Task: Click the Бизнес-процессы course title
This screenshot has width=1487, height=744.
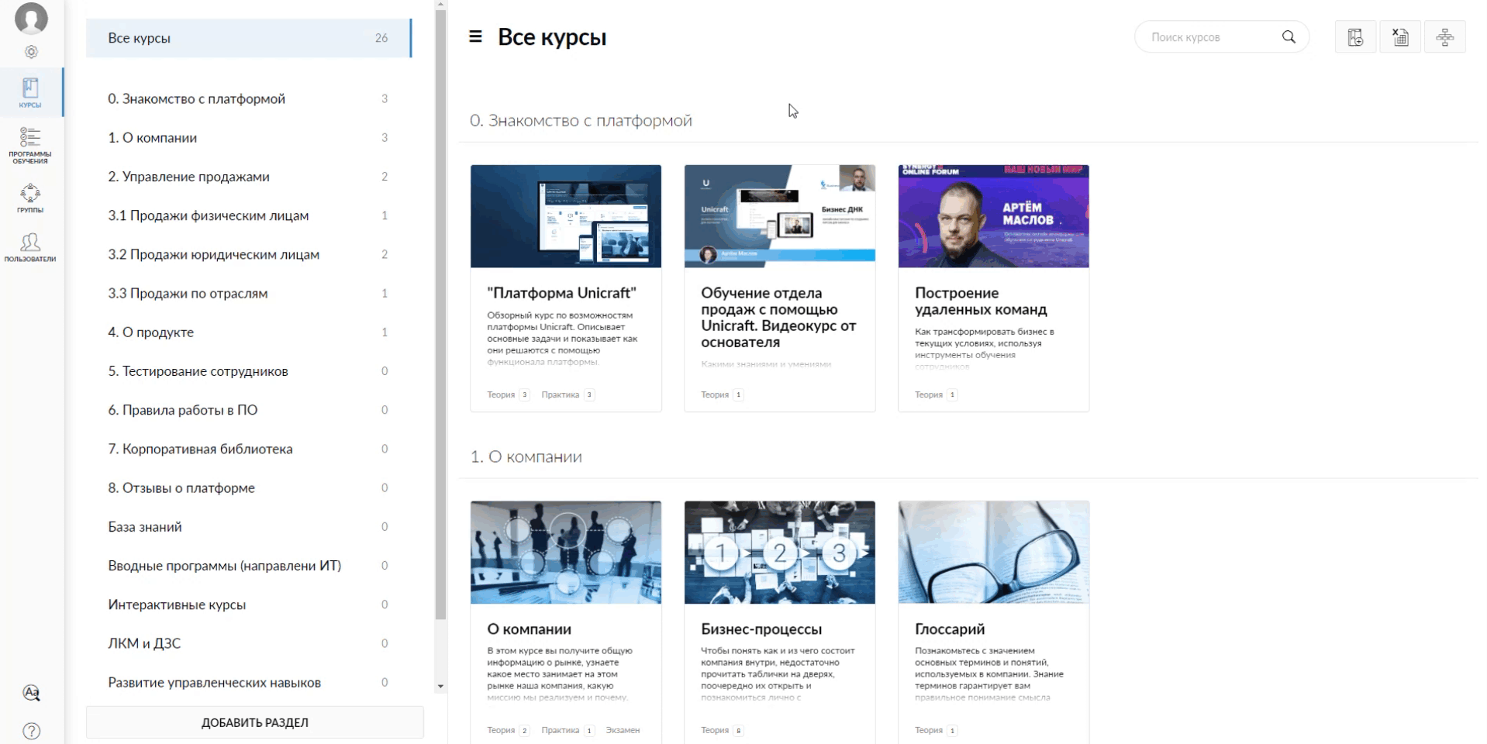Action: [x=761, y=629]
